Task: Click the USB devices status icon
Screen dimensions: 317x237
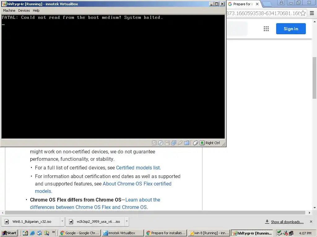Action: point(180,143)
